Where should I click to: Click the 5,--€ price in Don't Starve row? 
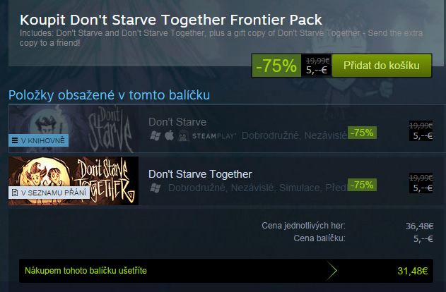click(423, 136)
